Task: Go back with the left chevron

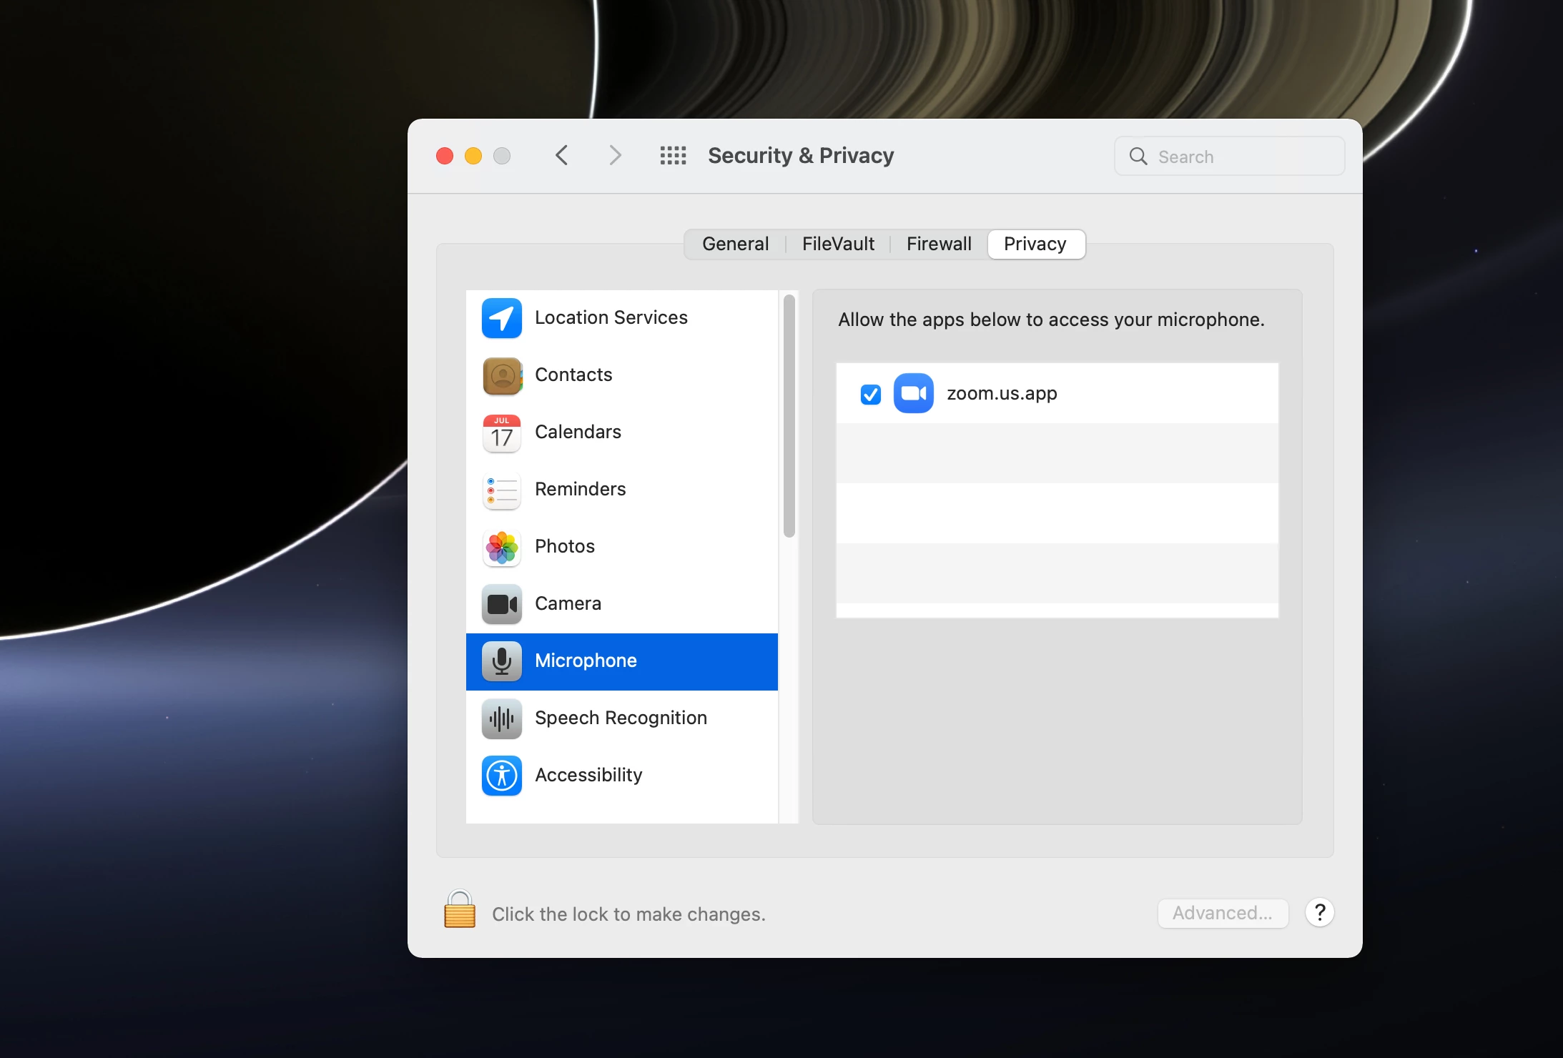Action: (562, 156)
